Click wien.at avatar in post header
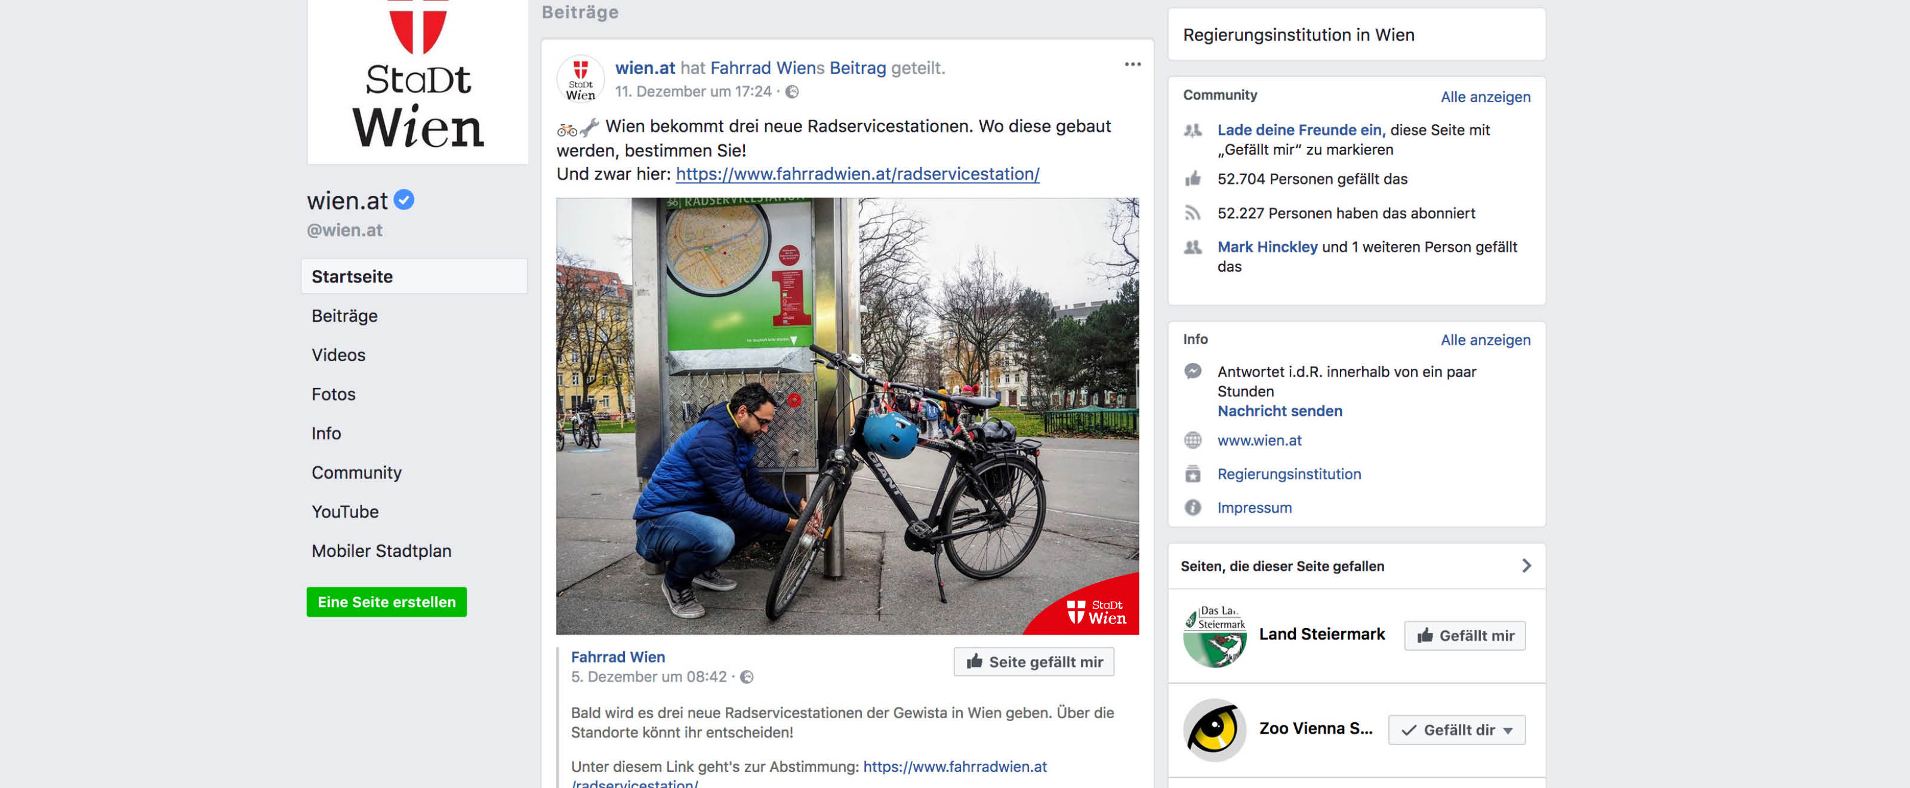Viewport: 1910px width, 788px height. pyautogui.click(x=581, y=79)
